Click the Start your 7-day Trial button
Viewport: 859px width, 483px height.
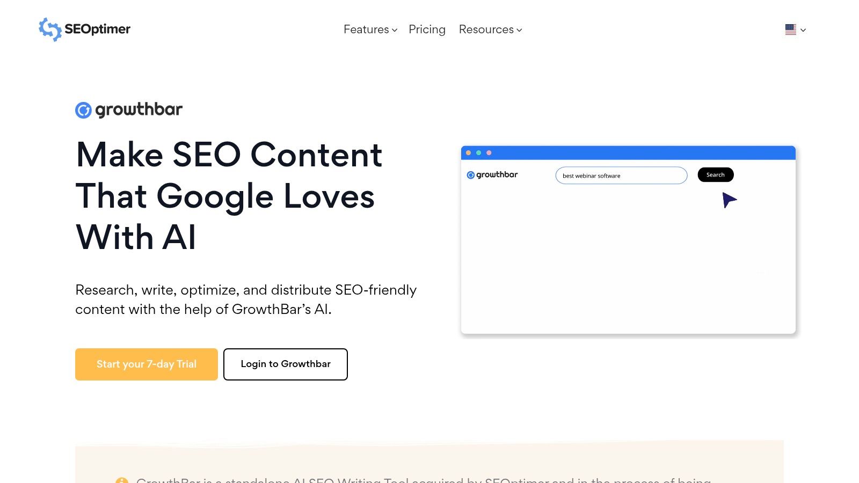pyautogui.click(x=147, y=364)
